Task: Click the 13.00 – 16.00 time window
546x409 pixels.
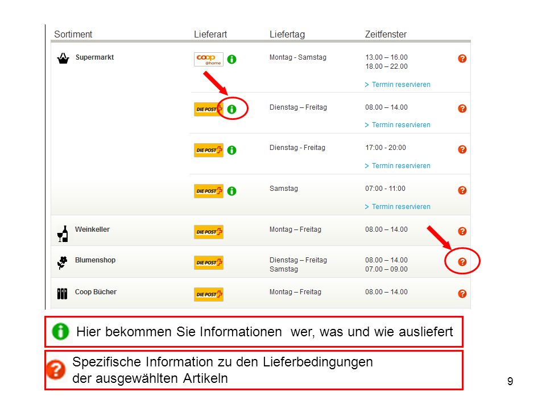Action: coord(386,57)
